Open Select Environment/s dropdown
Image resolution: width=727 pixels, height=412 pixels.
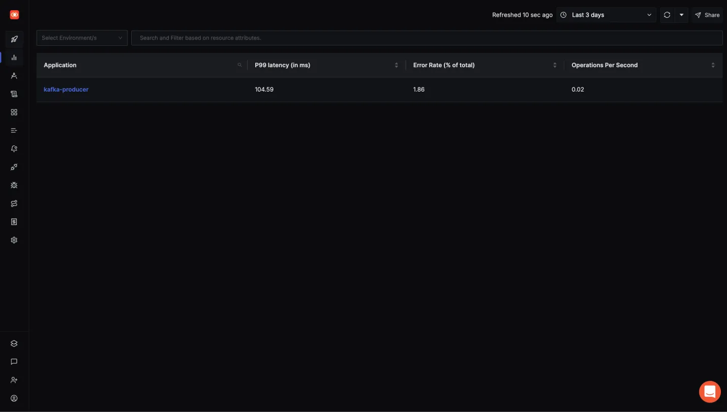(82, 38)
